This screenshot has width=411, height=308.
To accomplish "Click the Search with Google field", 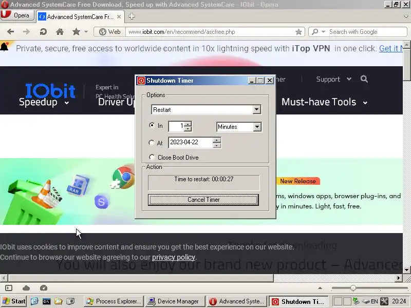I will (x=366, y=32).
